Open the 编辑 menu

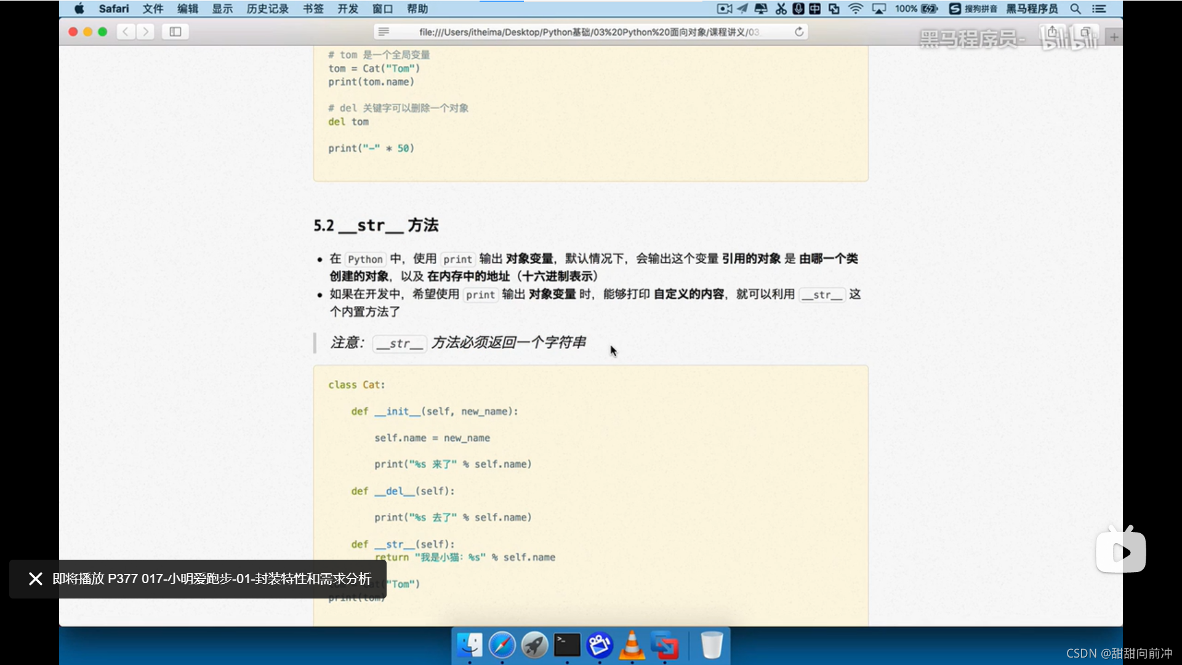188,9
